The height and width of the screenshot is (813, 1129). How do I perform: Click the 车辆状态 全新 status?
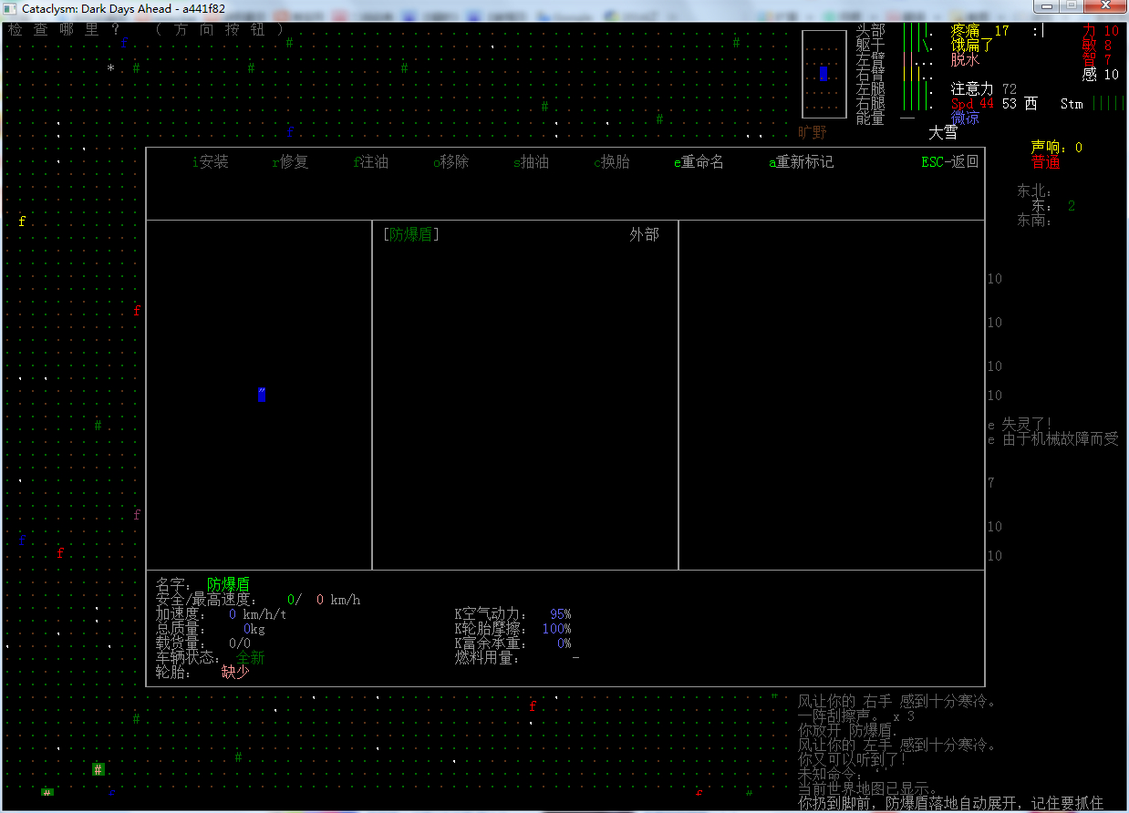[x=251, y=658]
